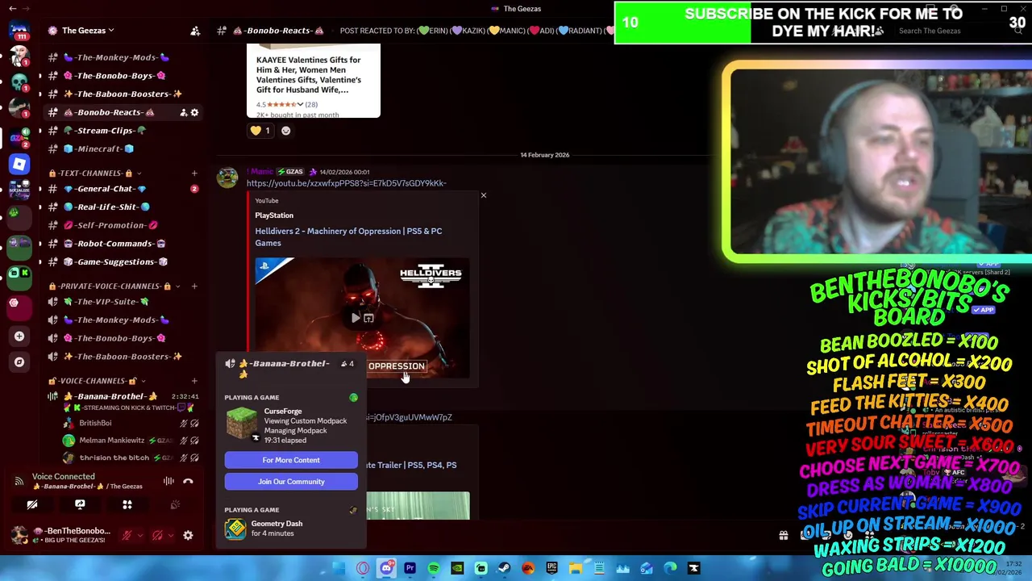Open the gift icon in message bar
Image resolution: width=1032 pixels, height=581 pixels.
[x=783, y=535]
